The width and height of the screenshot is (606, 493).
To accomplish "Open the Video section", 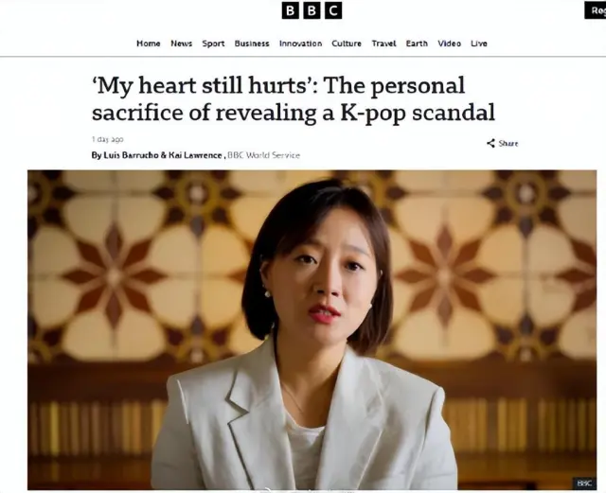I will (449, 44).
